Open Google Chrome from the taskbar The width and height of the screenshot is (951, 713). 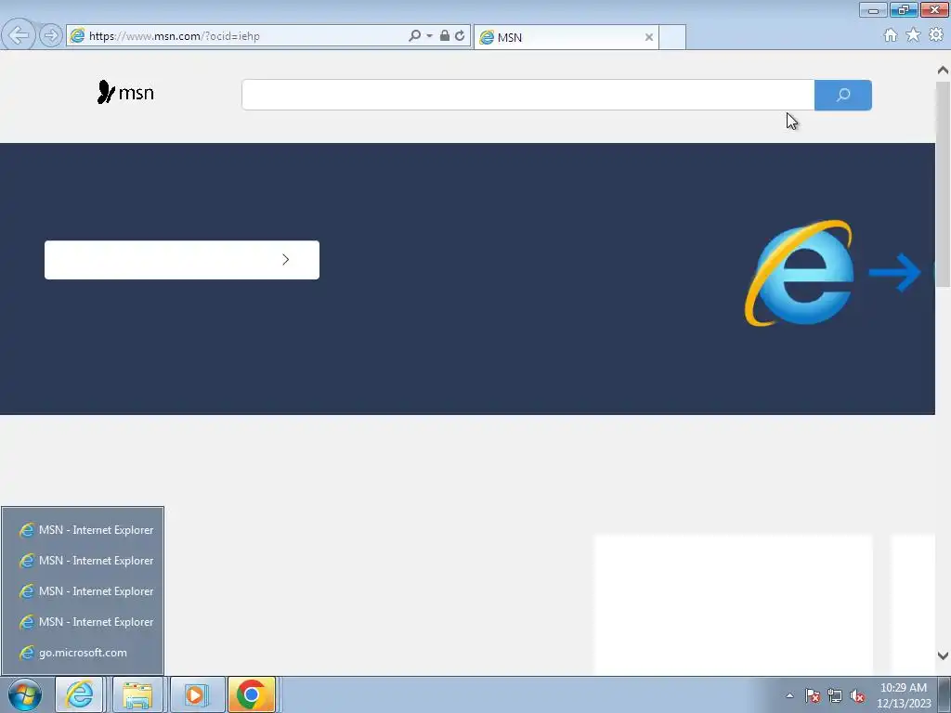(251, 694)
